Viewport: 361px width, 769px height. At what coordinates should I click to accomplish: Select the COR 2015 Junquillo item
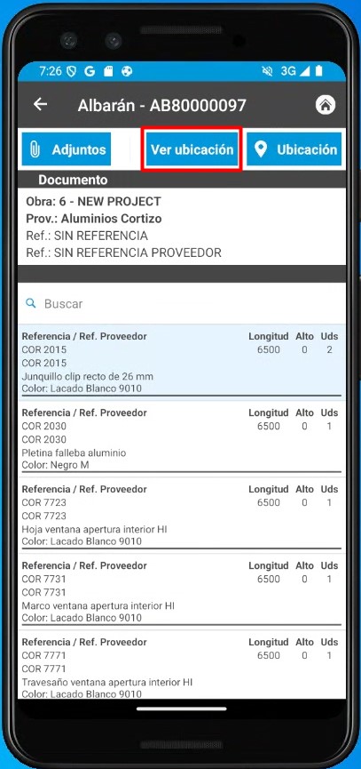point(182,363)
